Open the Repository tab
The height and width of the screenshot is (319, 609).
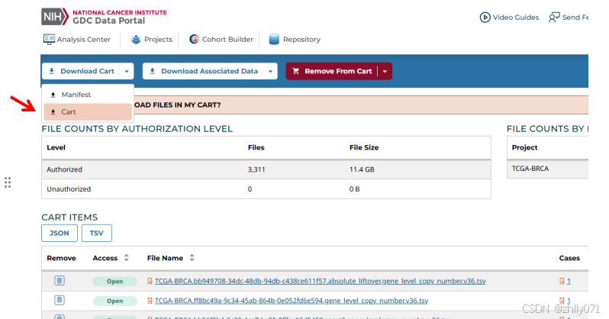click(x=295, y=39)
